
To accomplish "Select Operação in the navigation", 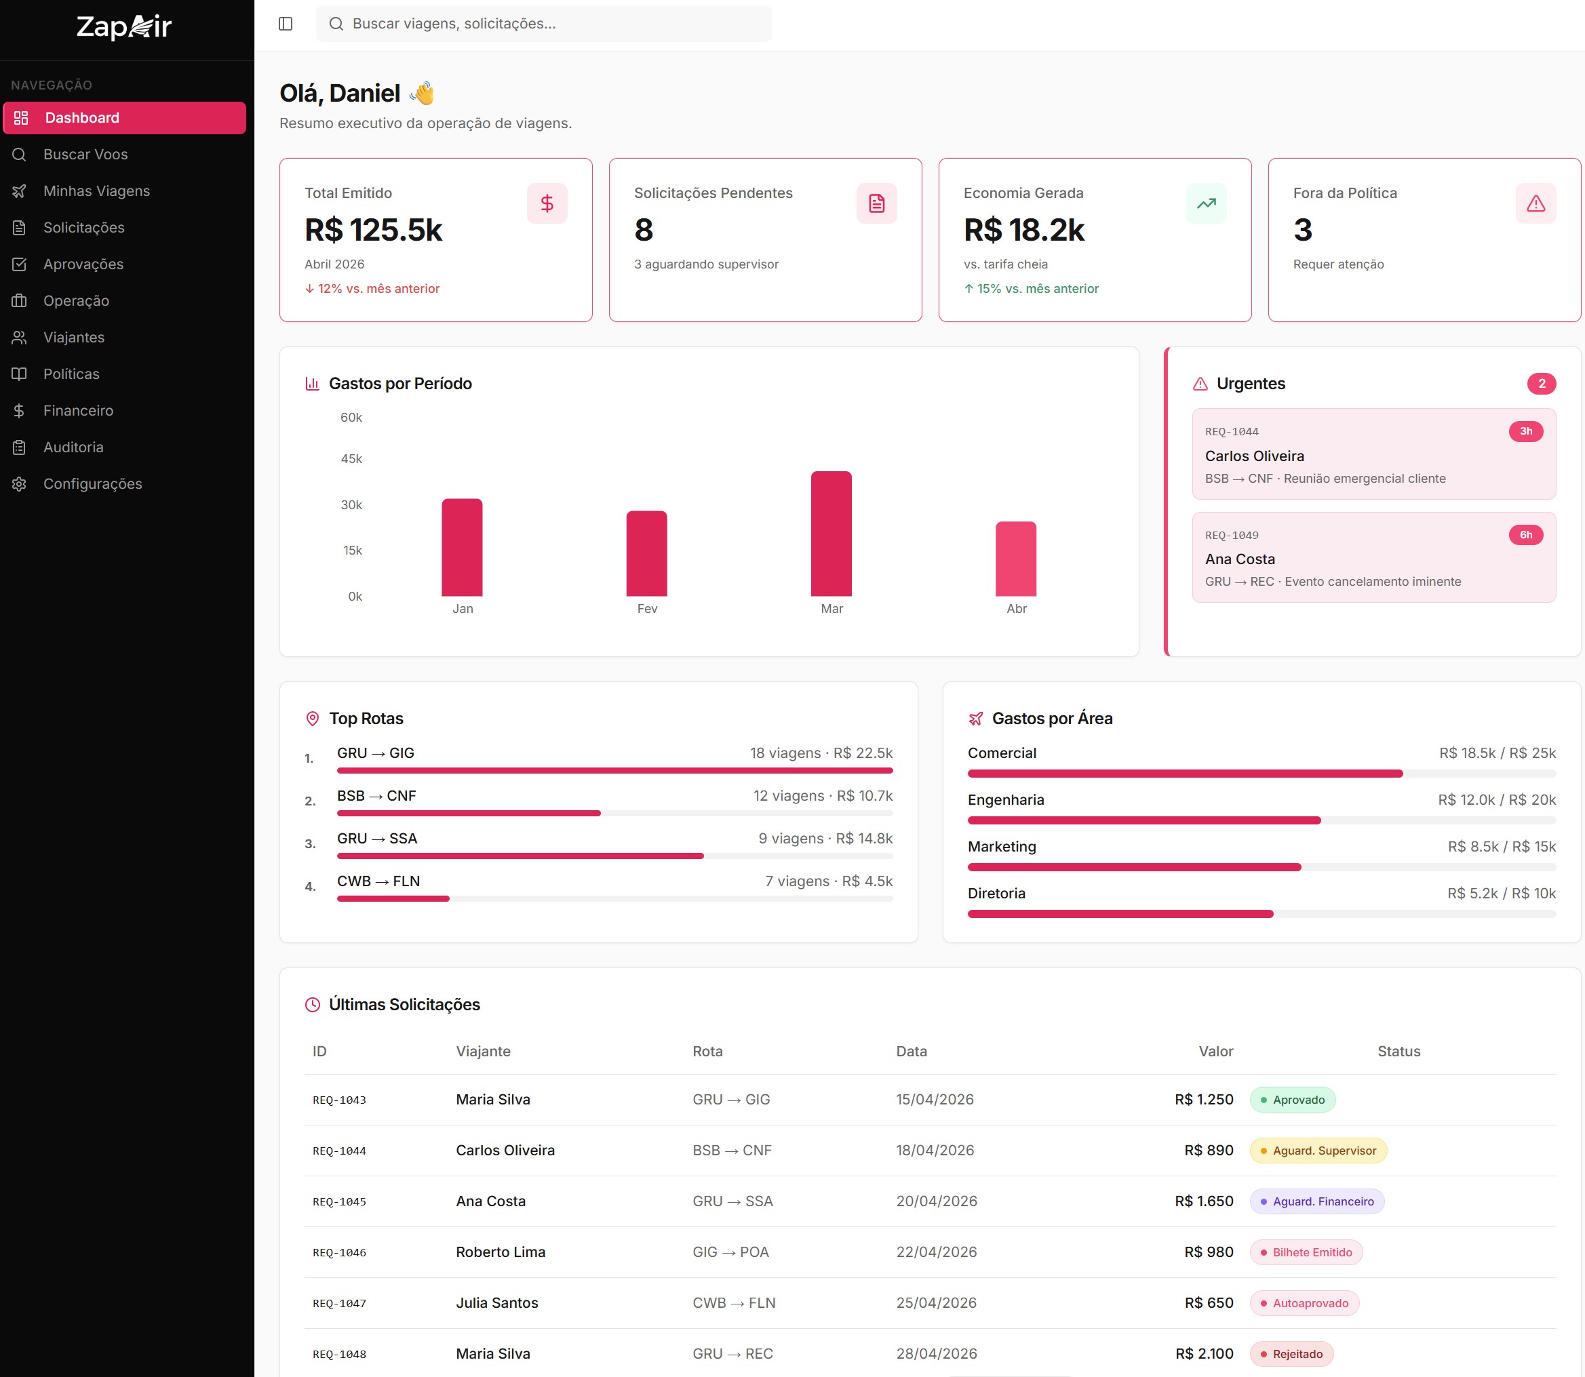I will pos(125,300).
